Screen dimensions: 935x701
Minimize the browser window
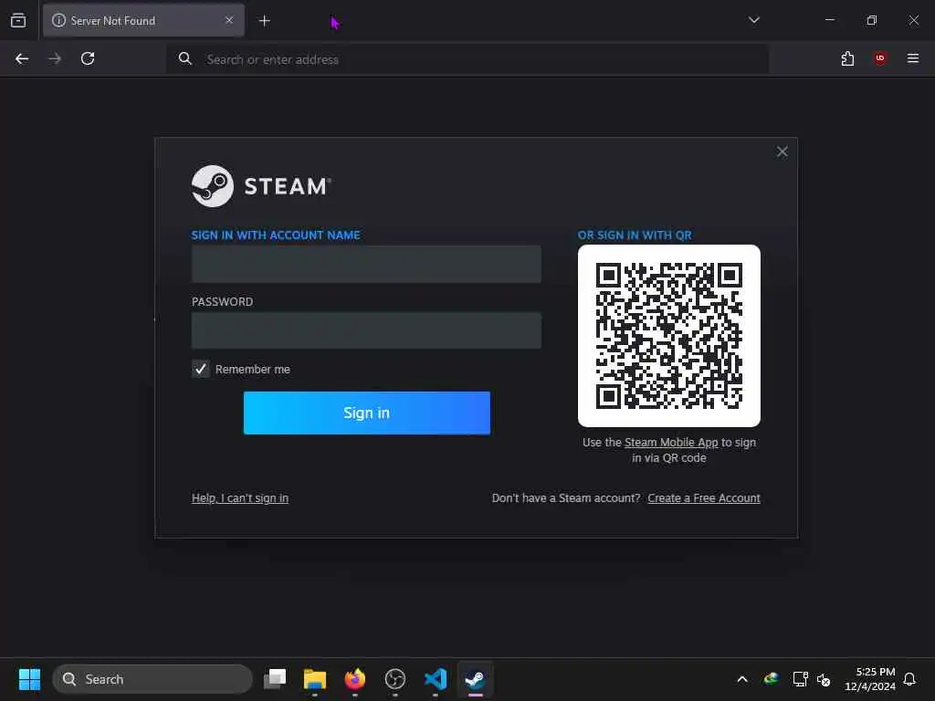tap(829, 20)
